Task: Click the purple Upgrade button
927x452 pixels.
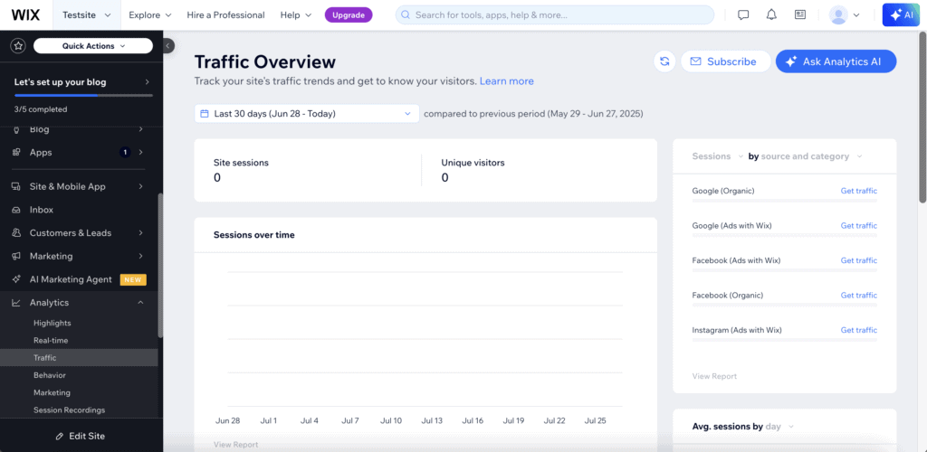Action: coord(349,14)
